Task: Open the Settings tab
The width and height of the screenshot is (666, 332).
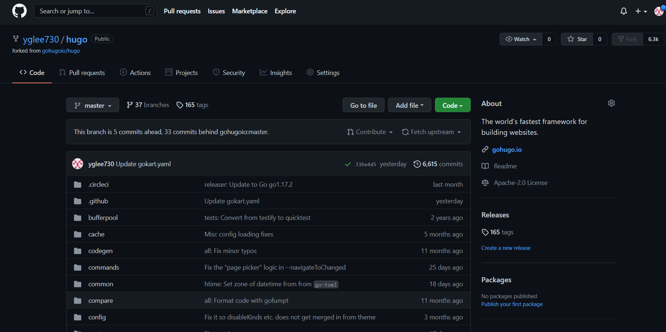Action: (x=323, y=72)
